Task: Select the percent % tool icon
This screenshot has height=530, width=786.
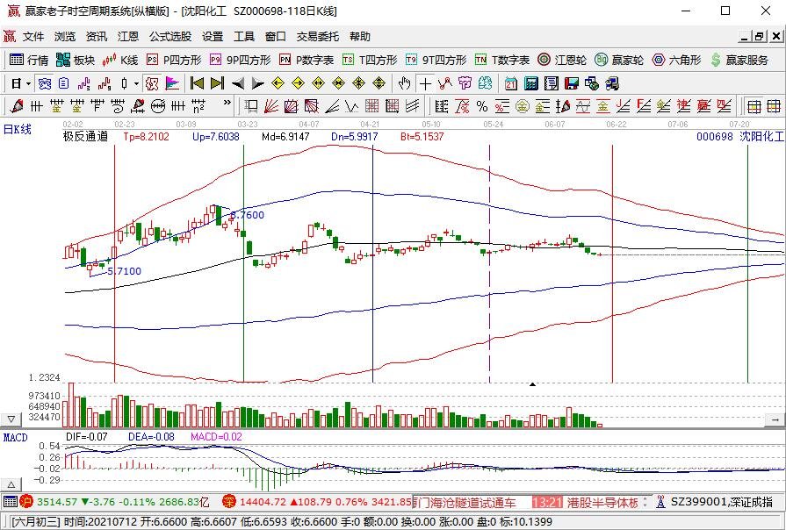Action: (482, 105)
